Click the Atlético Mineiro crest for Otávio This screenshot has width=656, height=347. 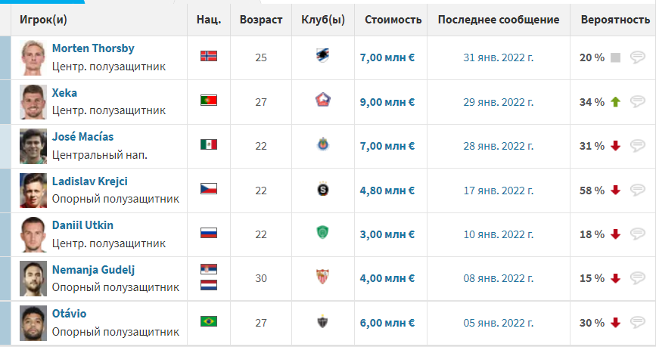[x=322, y=322]
